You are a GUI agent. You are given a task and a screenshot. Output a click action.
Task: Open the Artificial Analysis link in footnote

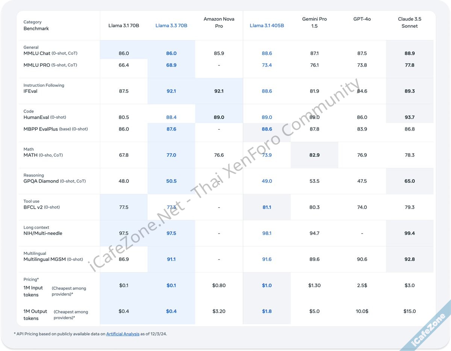tap(123, 334)
